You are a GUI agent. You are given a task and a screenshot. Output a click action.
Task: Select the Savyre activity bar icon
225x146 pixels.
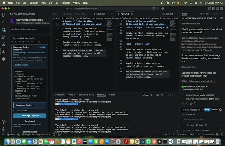pos(4,51)
